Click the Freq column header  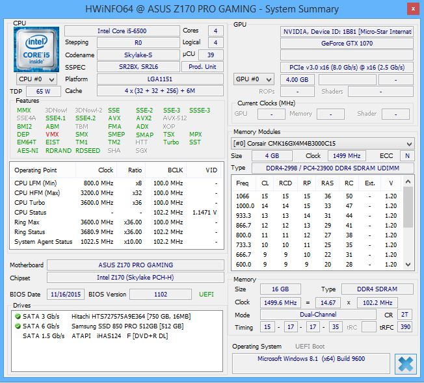pyautogui.click(x=243, y=183)
